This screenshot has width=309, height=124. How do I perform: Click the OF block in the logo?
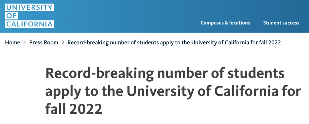(x=11, y=16)
